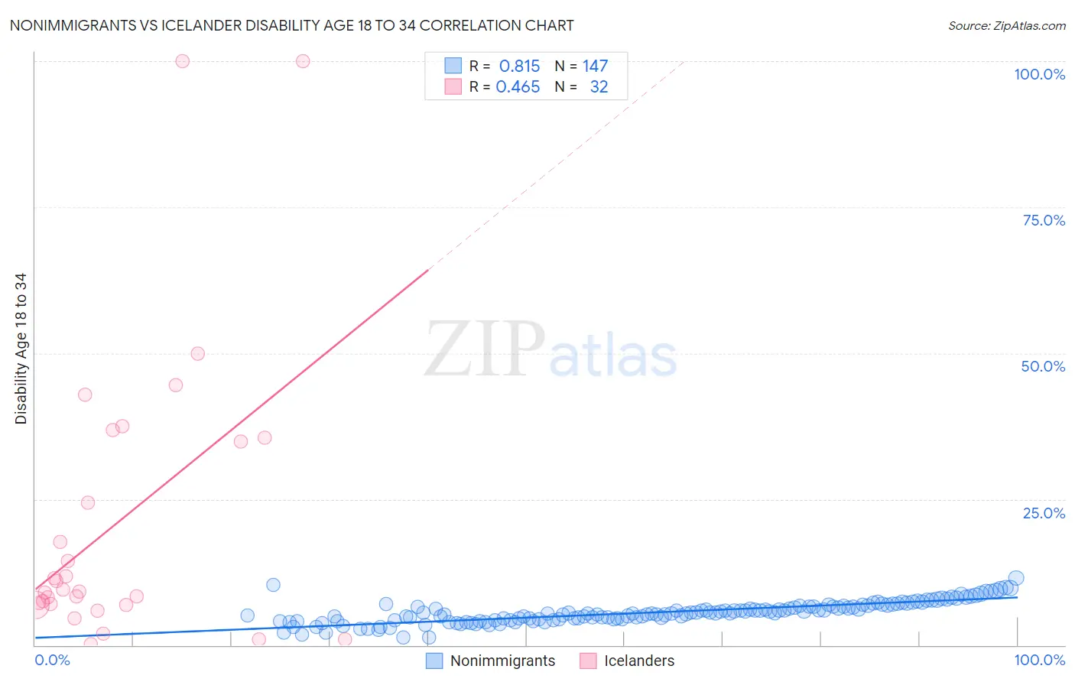Select the Icelanders legend label
This screenshot has height=682, width=1075.
(x=639, y=661)
